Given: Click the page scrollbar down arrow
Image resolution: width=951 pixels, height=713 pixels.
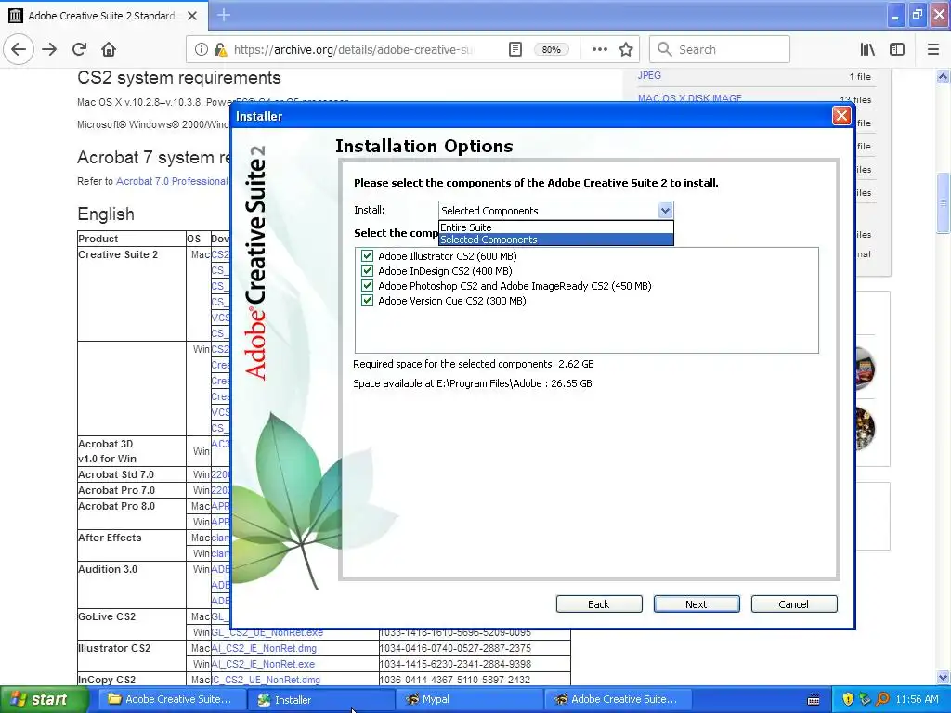Looking at the screenshot, I should [x=943, y=677].
